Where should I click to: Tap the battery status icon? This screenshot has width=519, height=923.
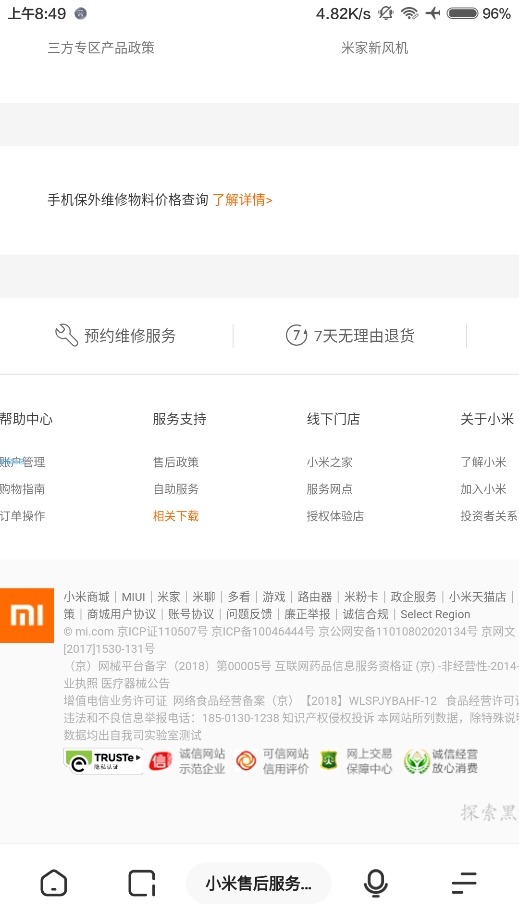point(462,13)
